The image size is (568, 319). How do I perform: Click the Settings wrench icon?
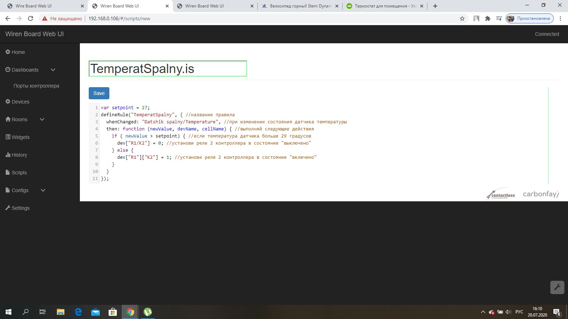pos(8,208)
